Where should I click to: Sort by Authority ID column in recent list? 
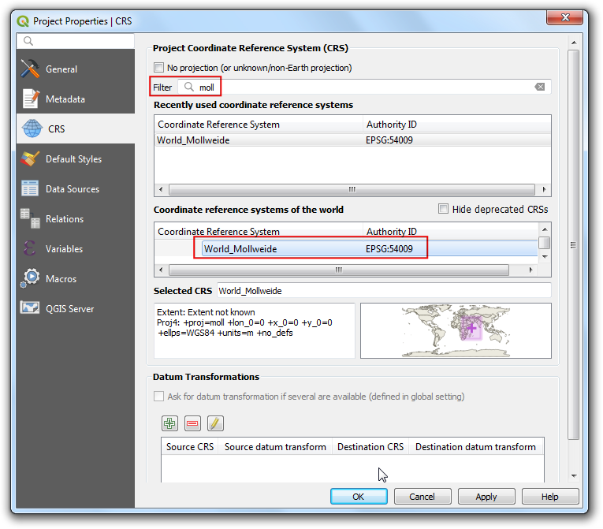(391, 125)
